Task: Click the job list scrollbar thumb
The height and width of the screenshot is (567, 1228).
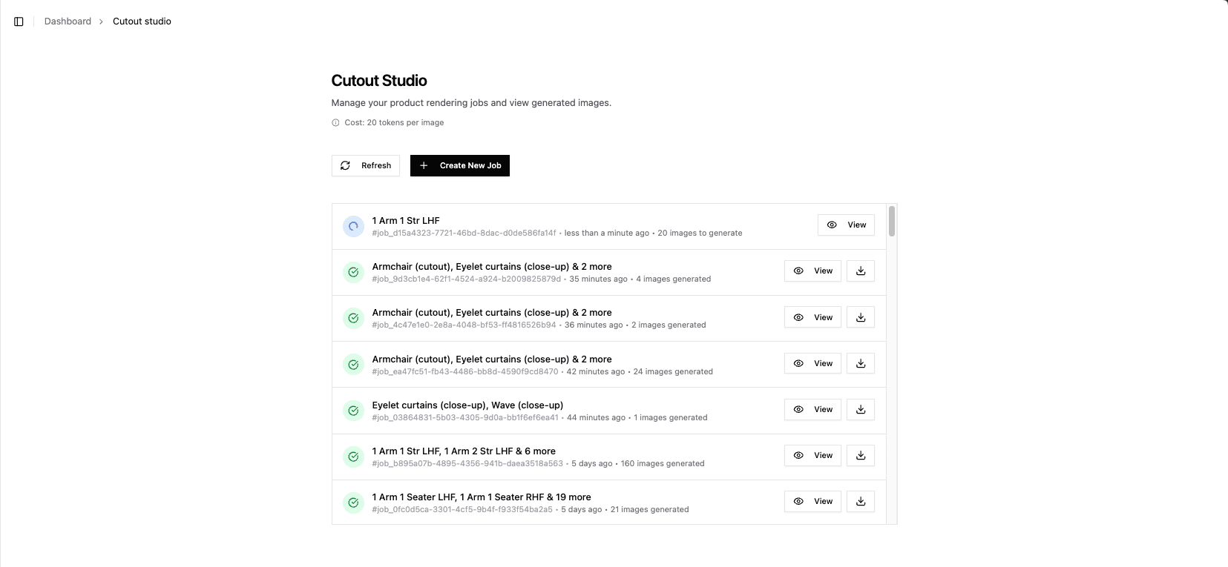Action: pyautogui.click(x=892, y=221)
